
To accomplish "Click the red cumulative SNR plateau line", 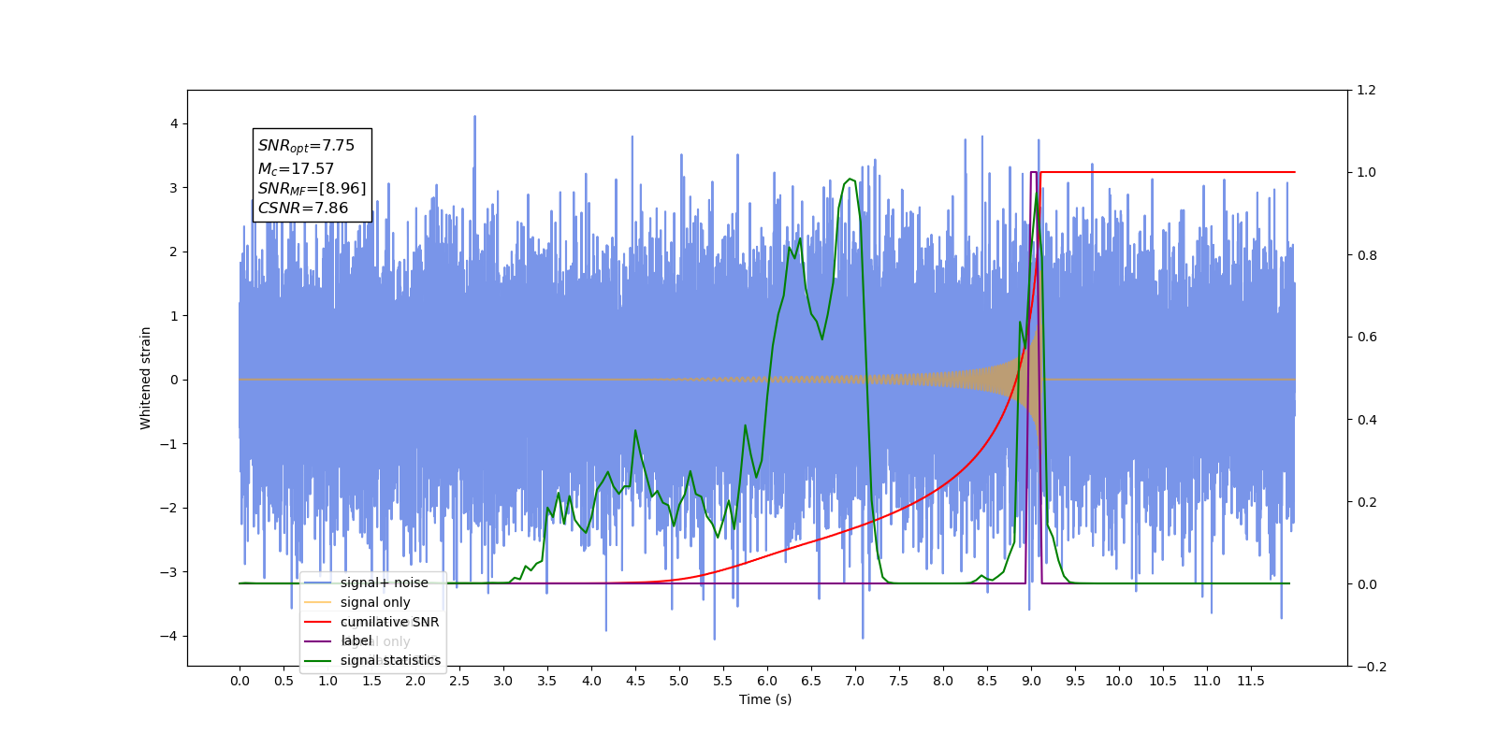I will 1168,172.
